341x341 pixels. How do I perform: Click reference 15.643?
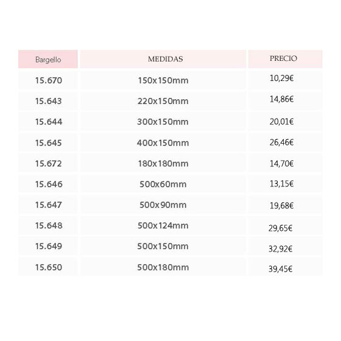coord(48,101)
